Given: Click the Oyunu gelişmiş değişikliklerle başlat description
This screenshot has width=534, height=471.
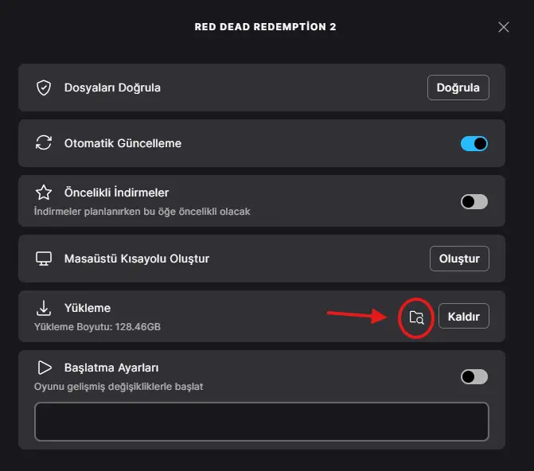Looking at the screenshot, I should (x=119, y=387).
